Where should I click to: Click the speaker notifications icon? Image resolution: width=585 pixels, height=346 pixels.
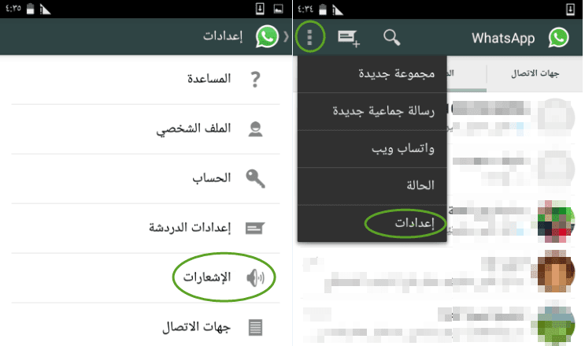pyautogui.click(x=256, y=277)
